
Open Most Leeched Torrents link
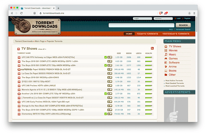coord(175,86)
